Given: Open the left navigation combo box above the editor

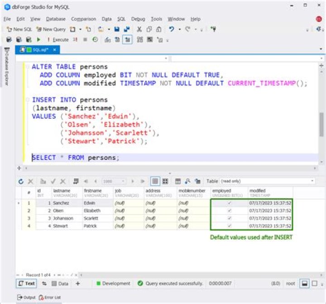Looking at the screenshot, I should [x=92, y=58].
